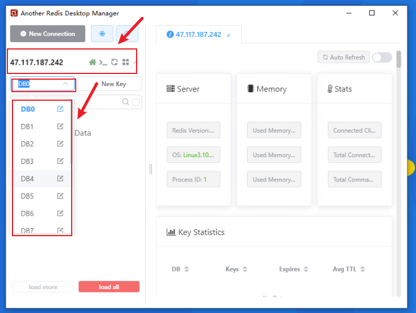416x313 pixels.
Task: Toggle the exact-match search checkbox
Action: 136,102
